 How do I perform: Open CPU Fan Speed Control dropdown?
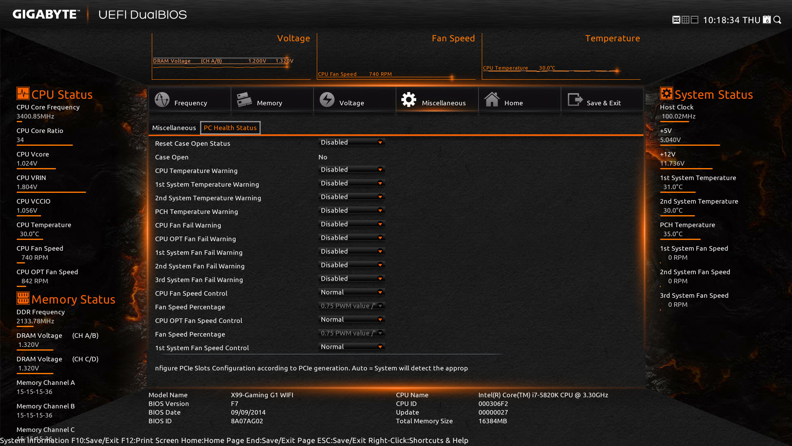352,292
